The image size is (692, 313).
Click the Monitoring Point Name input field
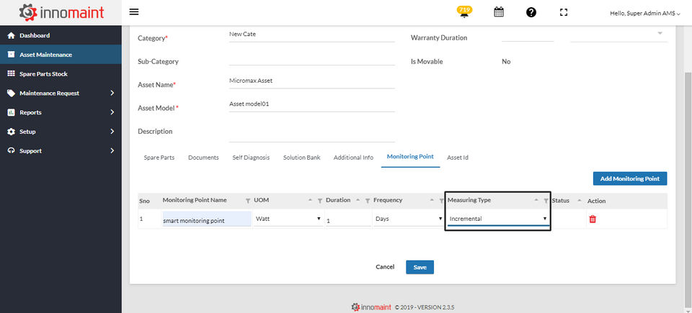point(206,219)
